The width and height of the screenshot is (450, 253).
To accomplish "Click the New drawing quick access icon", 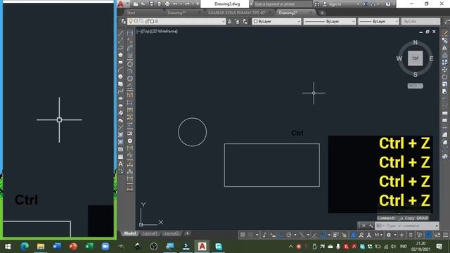I will coord(136,4).
